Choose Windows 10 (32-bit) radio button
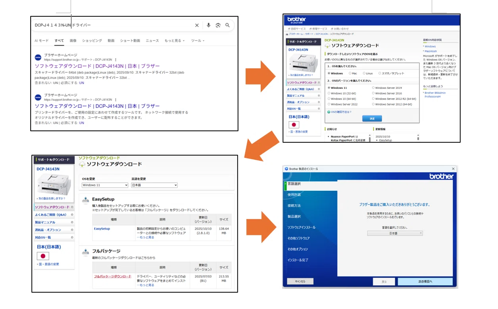Viewport: 498px width, 309px height. pos(329,93)
